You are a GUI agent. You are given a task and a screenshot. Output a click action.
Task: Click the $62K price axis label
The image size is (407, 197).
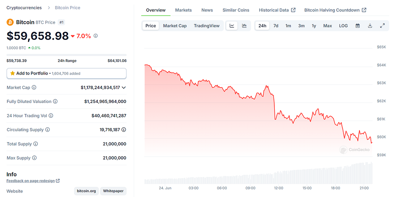(x=381, y=101)
